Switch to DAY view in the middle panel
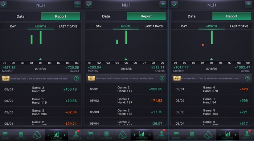Viewport: 254px width, 141px height. pyautogui.click(x=98, y=26)
